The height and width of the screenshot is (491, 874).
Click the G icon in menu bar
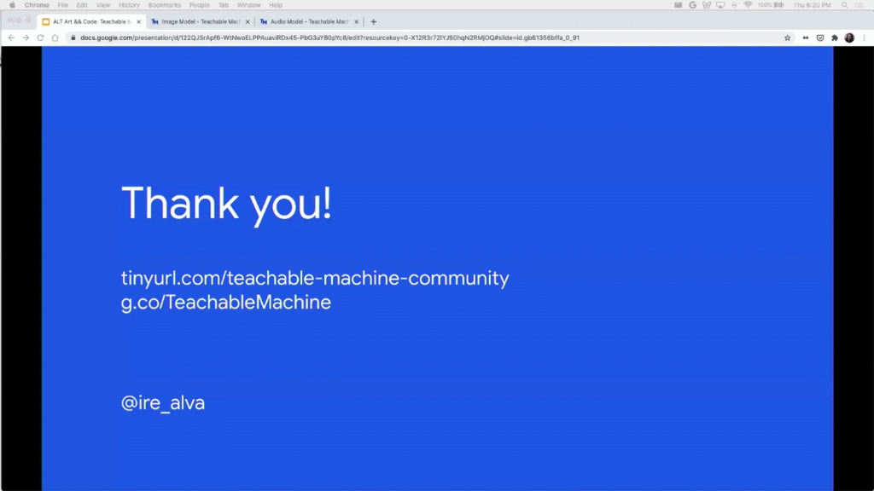point(692,5)
